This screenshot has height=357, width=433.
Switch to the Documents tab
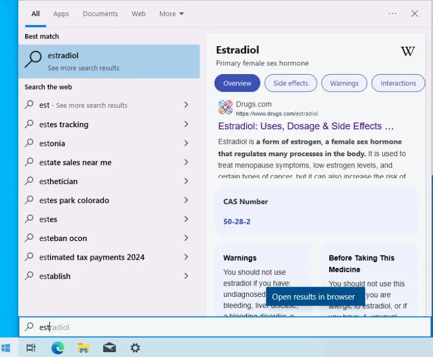point(100,14)
